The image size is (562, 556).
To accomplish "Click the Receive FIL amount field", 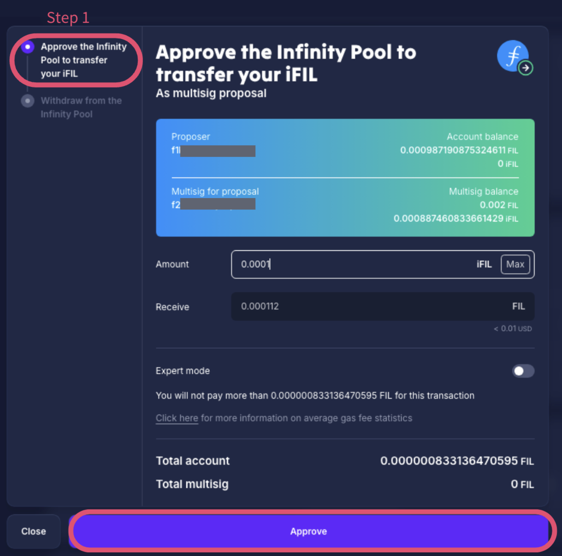I will (372, 306).
